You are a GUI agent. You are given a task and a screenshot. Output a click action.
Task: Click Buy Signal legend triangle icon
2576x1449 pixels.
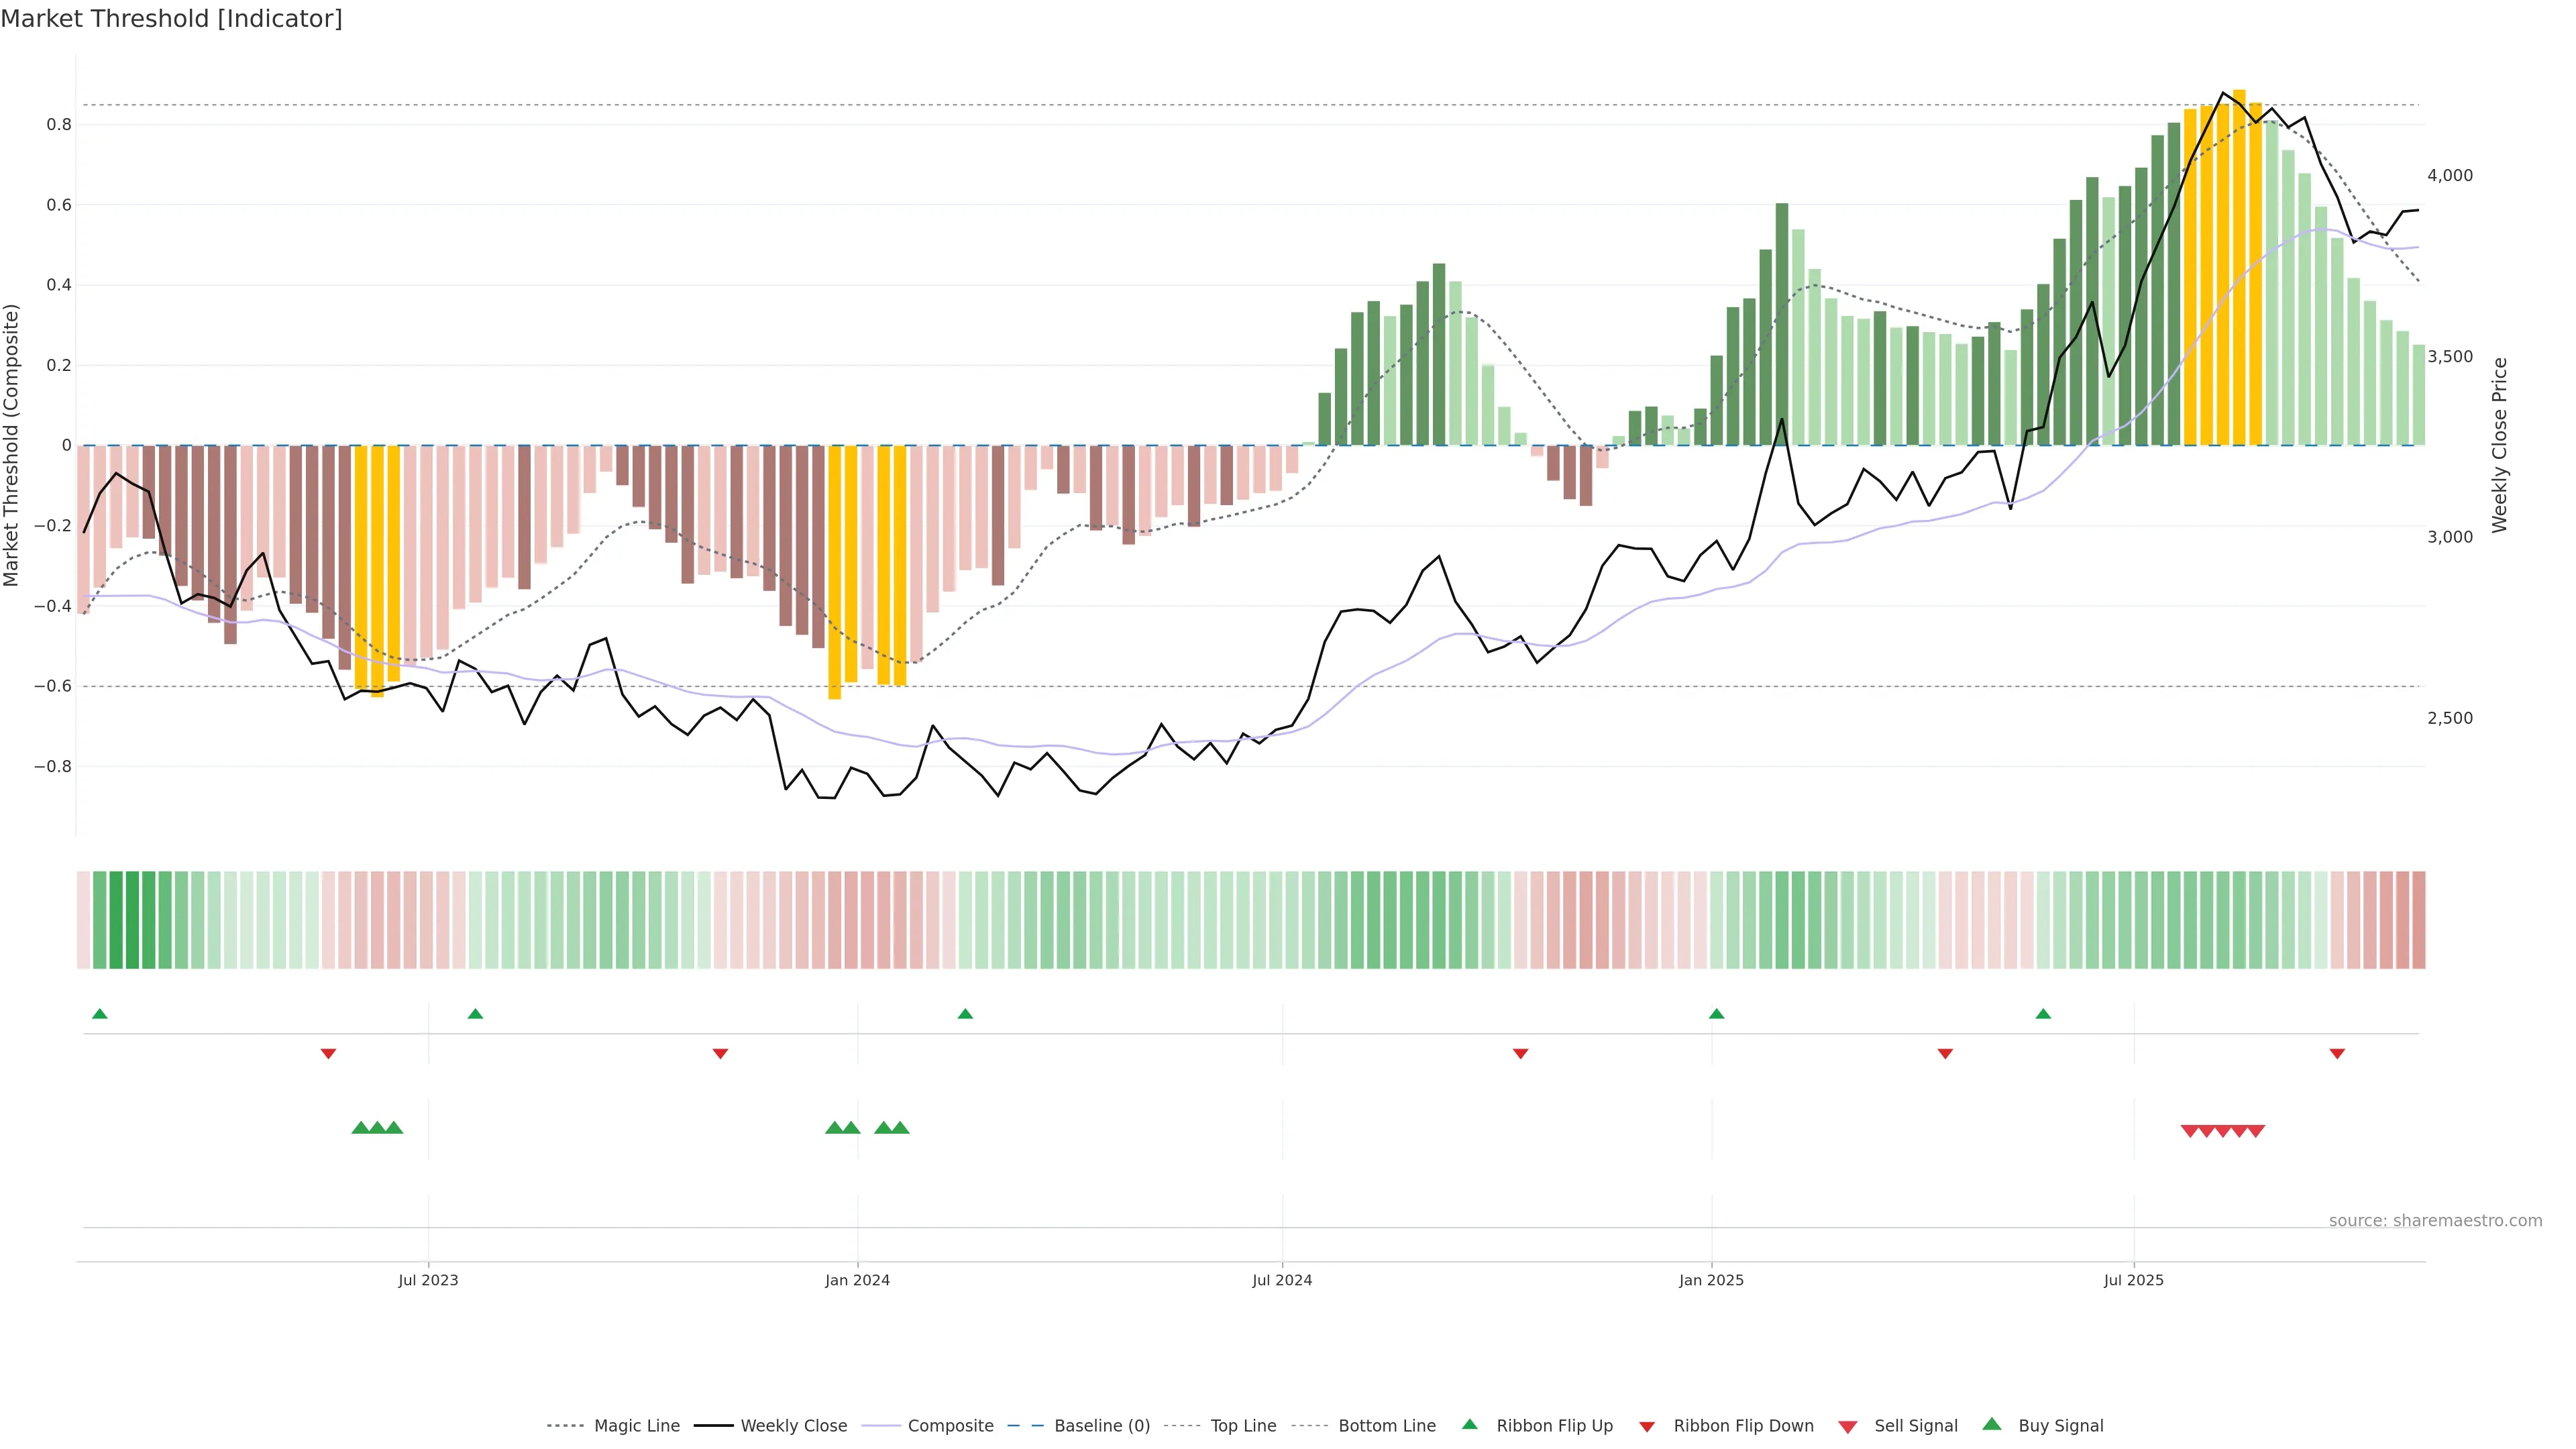[1992, 1425]
